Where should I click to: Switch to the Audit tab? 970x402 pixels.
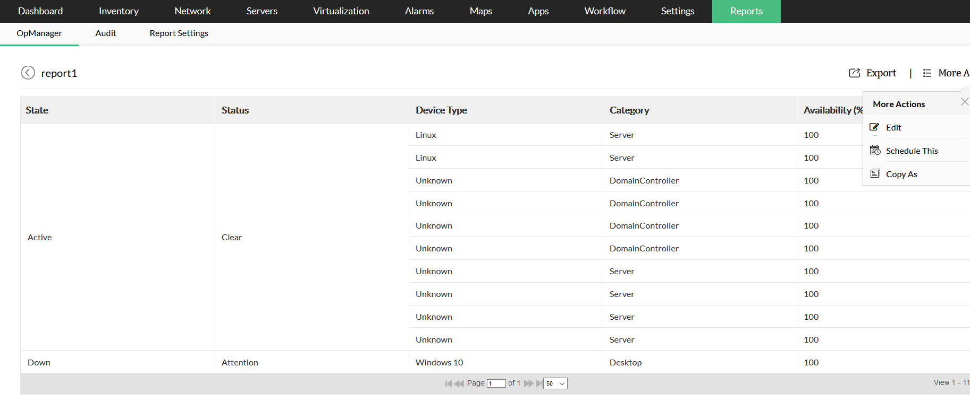pos(106,33)
